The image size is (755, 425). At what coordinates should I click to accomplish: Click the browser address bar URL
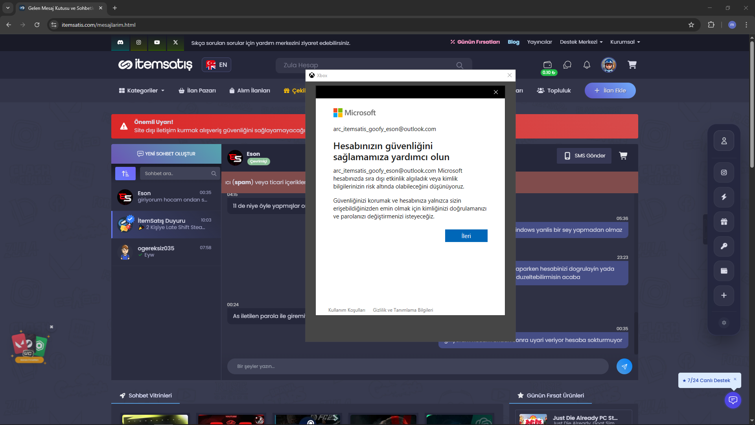[x=98, y=25]
